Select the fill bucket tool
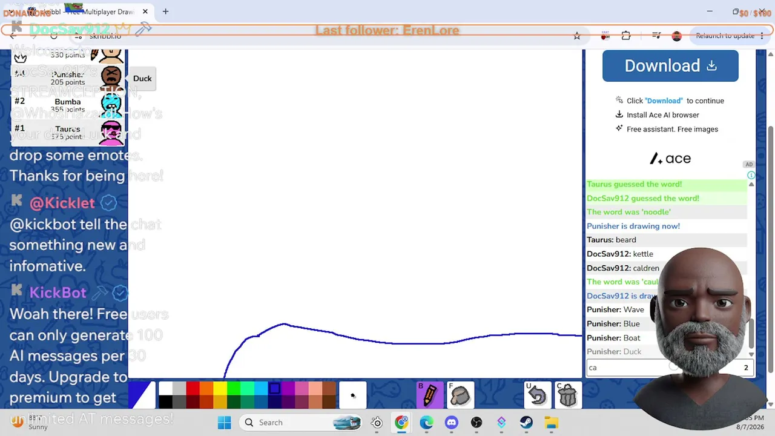The image size is (775, 436). pos(461,395)
